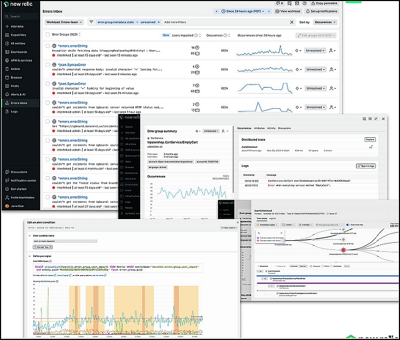Select the first errors.errorString error group checkbox
Image resolution: width=400 pixels, height=340 pixels.
(48, 46)
